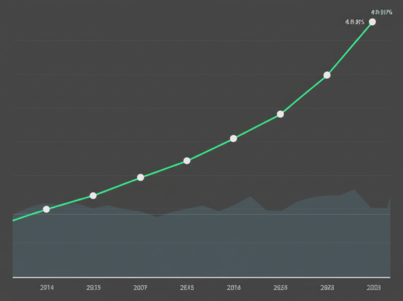Click the 2018 year axis label

tap(187, 288)
